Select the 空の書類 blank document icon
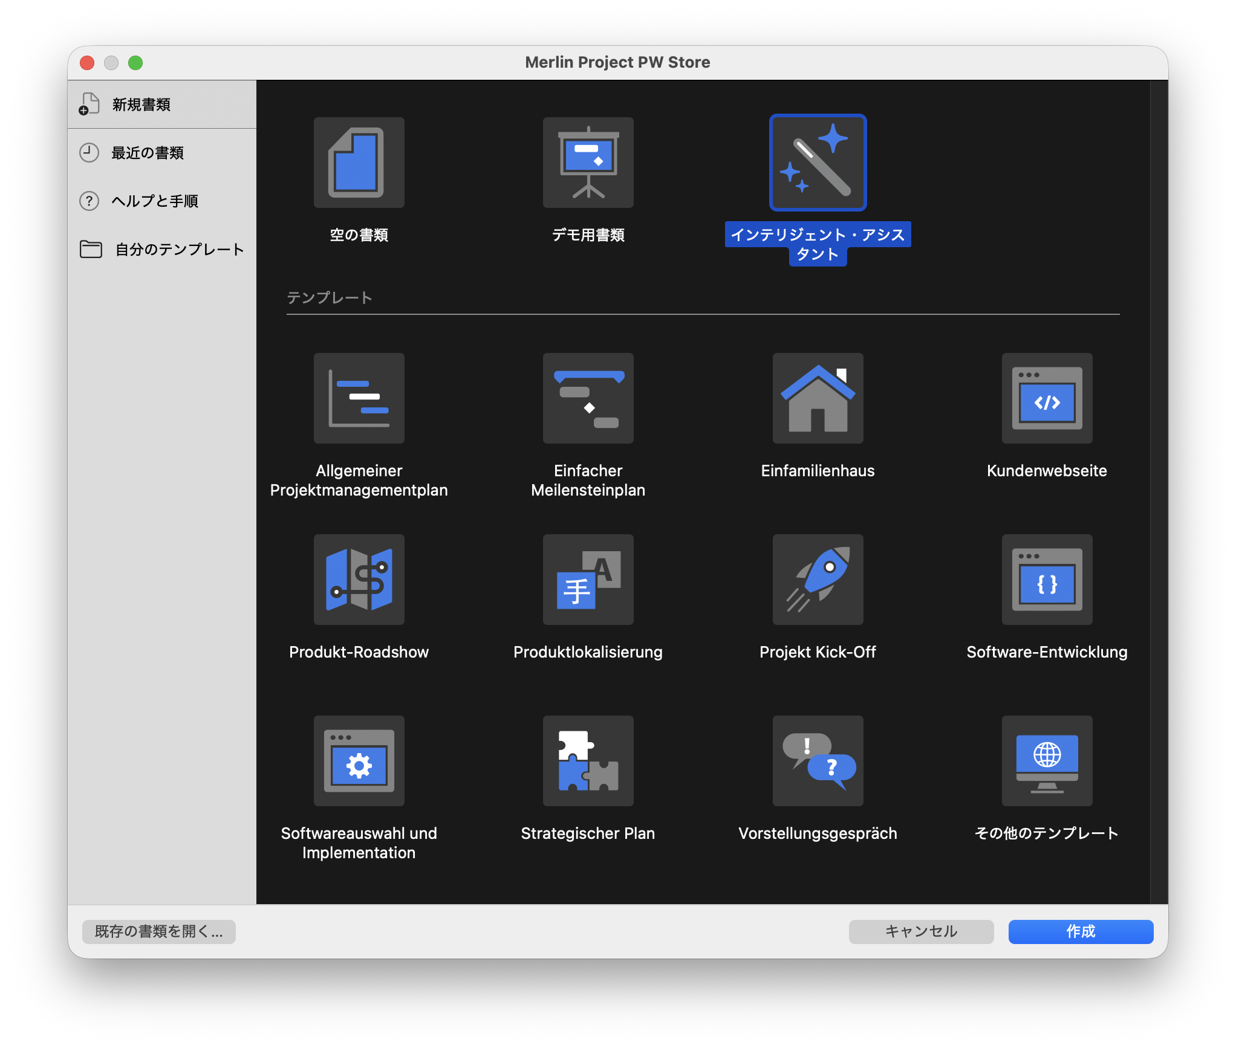Viewport: 1236px width, 1048px height. click(359, 163)
